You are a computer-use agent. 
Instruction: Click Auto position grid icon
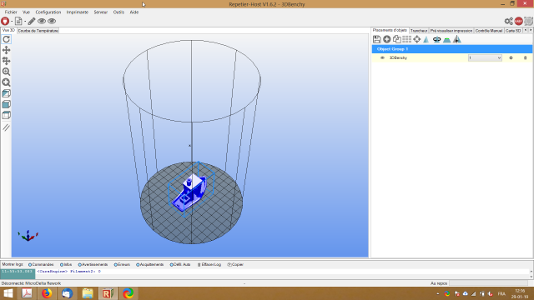406,39
